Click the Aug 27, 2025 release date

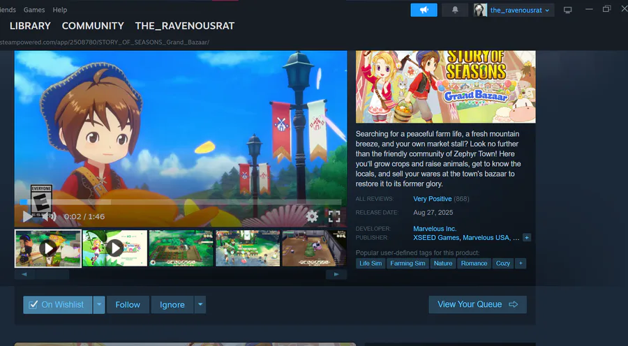pos(433,212)
